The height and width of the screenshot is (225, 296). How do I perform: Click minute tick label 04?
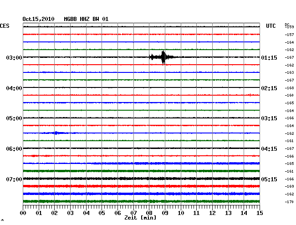click(x=86, y=213)
